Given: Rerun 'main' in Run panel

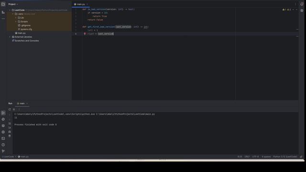Looking at the screenshot, I should pyautogui.click(x=10, y=109).
